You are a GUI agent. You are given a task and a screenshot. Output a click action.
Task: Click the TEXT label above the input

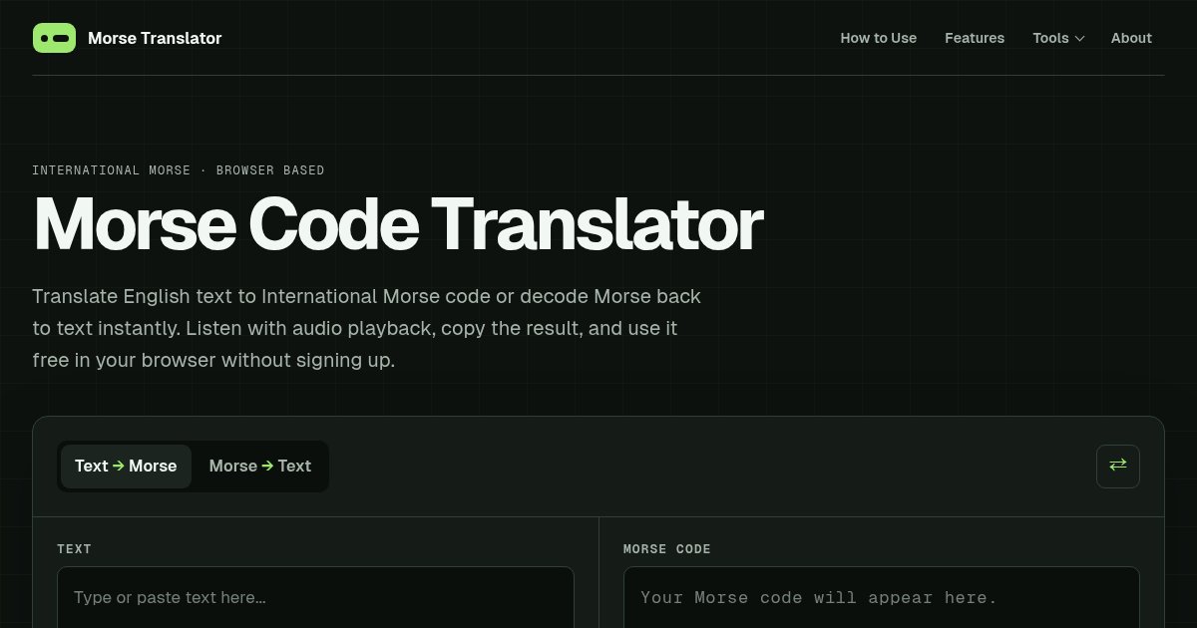(x=74, y=549)
